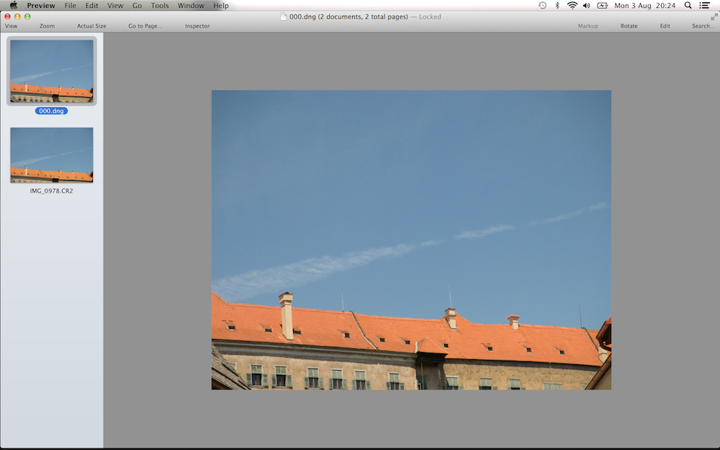
Task: Open the Go menu
Action: (x=136, y=5)
